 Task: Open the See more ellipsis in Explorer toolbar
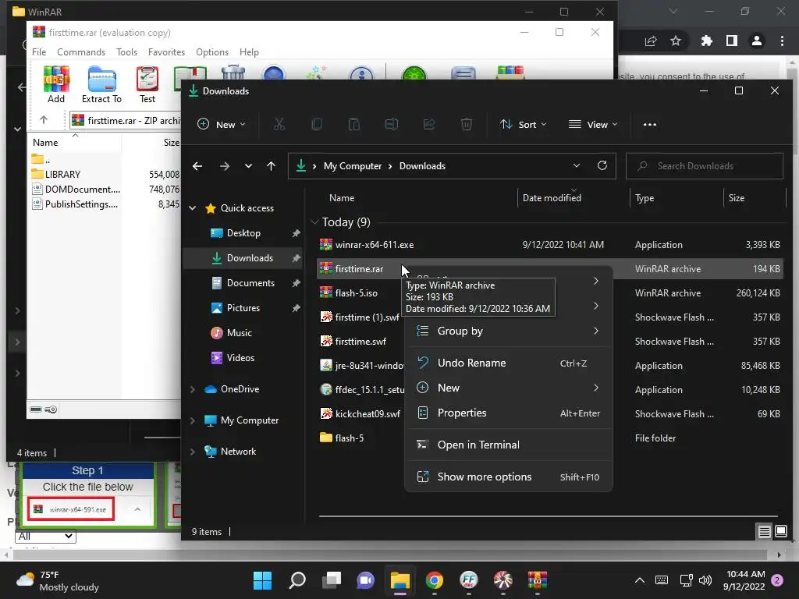point(650,124)
